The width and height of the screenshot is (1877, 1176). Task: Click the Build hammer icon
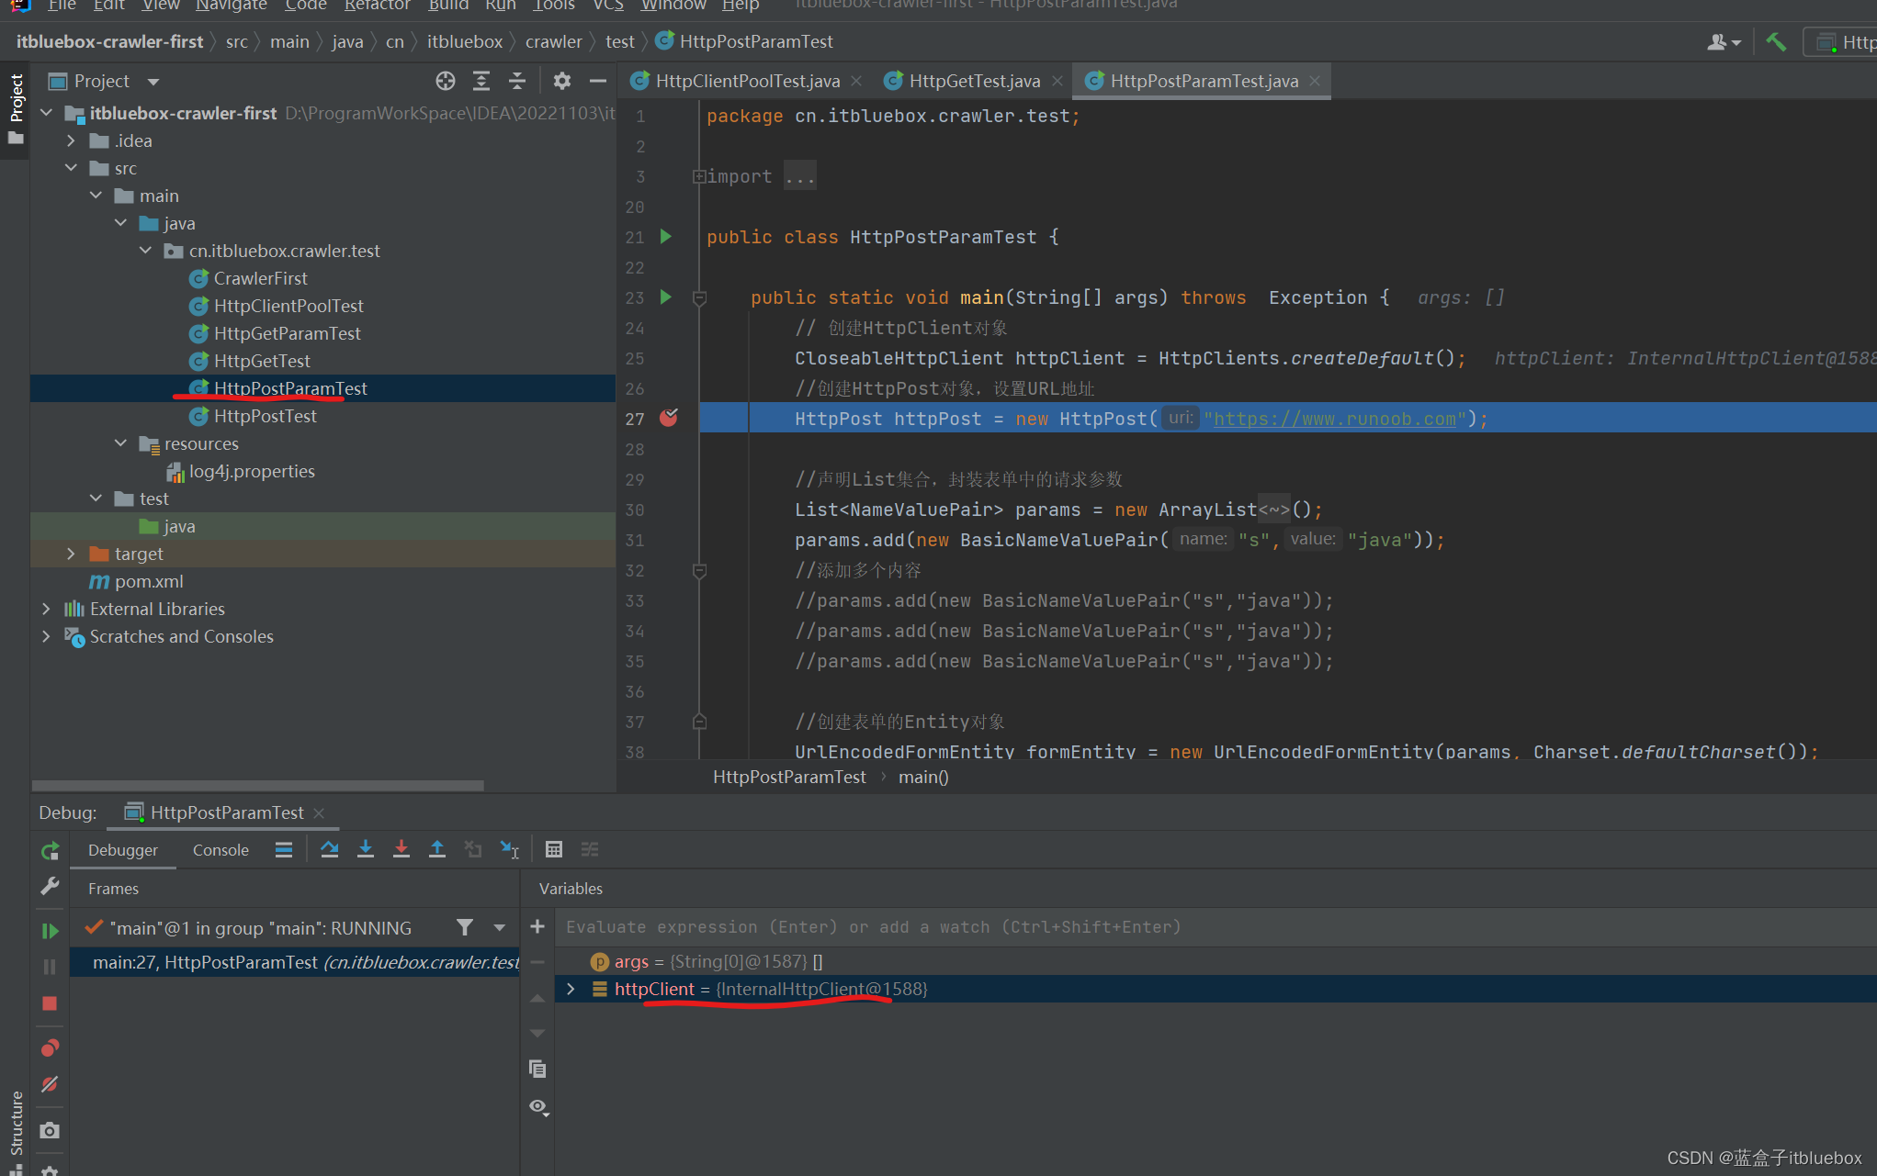[1775, 42]
